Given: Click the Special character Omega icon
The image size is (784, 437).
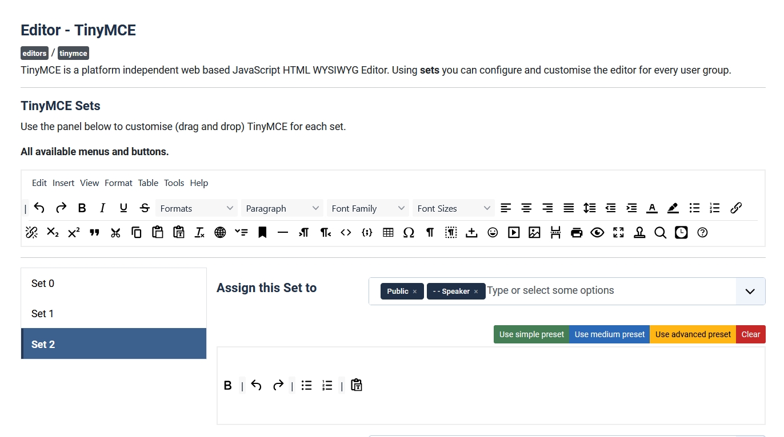Looking at the screenshot, I should click(409, 232).
